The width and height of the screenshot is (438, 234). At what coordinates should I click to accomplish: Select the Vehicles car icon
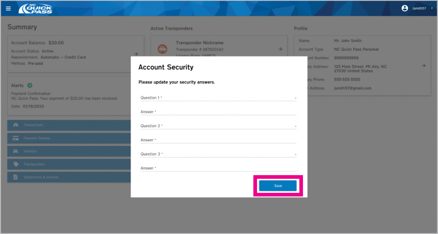15,151
